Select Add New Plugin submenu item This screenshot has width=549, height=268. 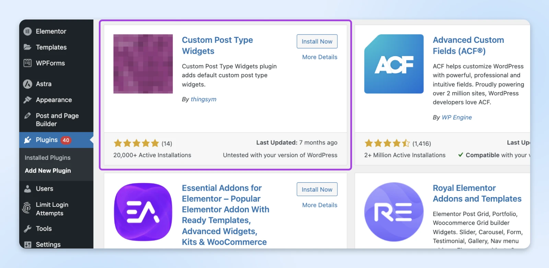tap(48, 170)
